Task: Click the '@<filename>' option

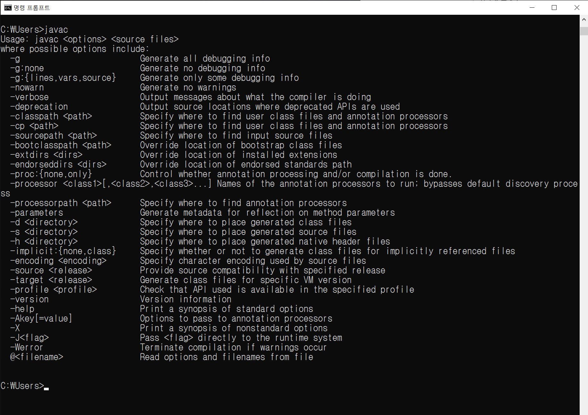Action: click(x=37, y=357)
